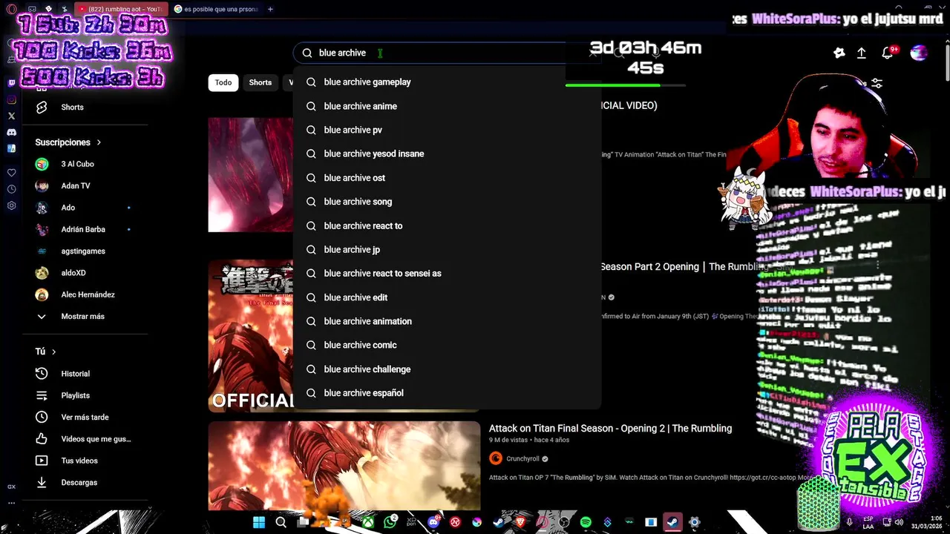The height and width of the screenshot is (534, 950).
Task: Open Brave browser from the taskbar
Action: 520,522
